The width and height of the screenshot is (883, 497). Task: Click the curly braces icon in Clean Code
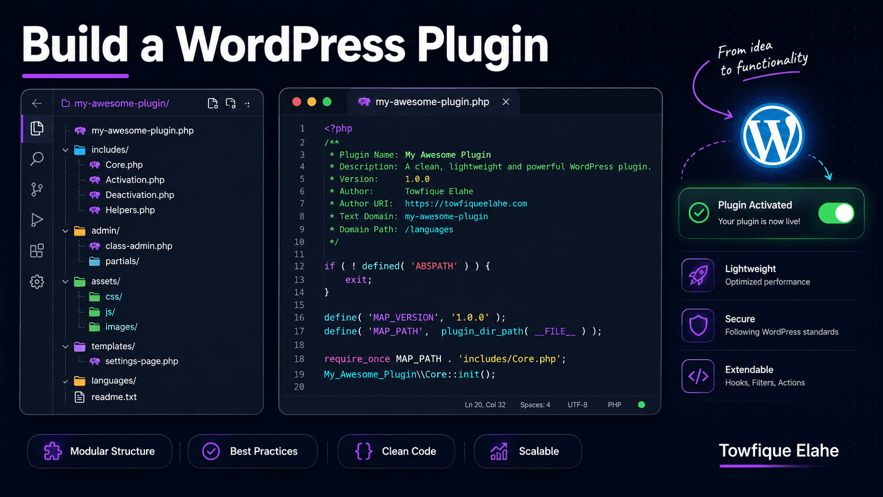click(364, 451)
